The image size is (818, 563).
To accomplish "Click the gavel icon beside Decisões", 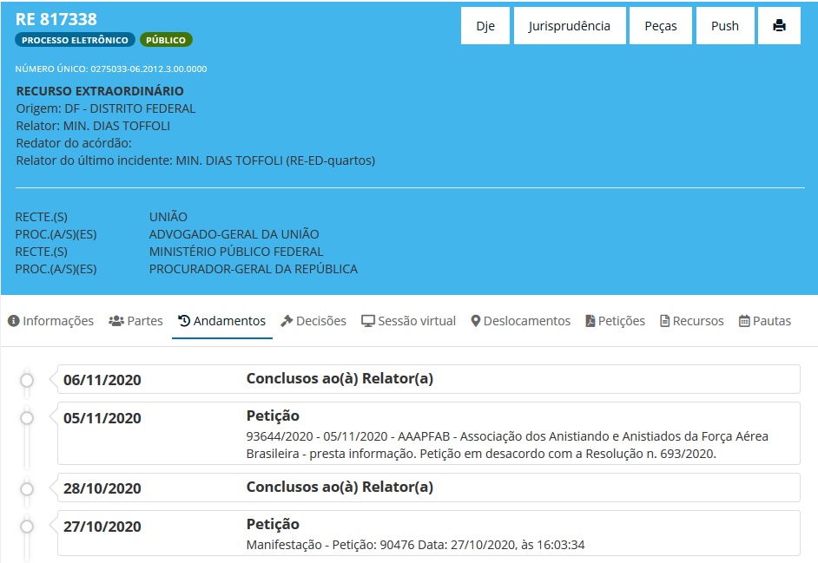I will click(287, 321).
